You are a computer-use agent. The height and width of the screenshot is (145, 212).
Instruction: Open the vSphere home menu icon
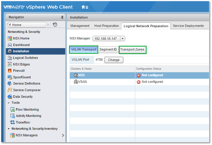[x=85, y=7]
